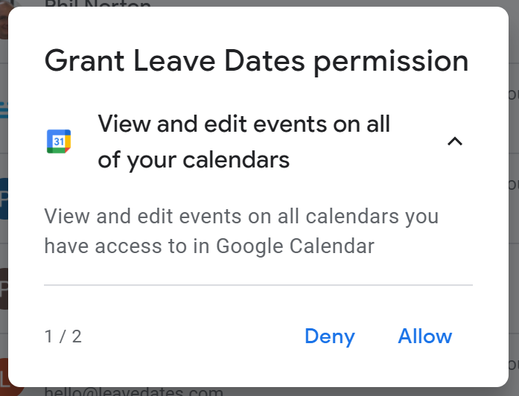The height and width of the screenshot is (396, 519).
Task: Deny the Leave Dates permission request
Action: (330, 336)
